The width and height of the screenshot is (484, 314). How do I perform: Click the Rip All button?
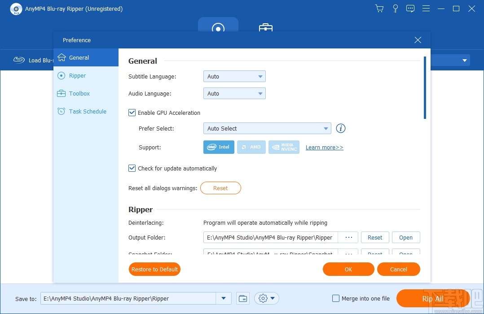433,299
